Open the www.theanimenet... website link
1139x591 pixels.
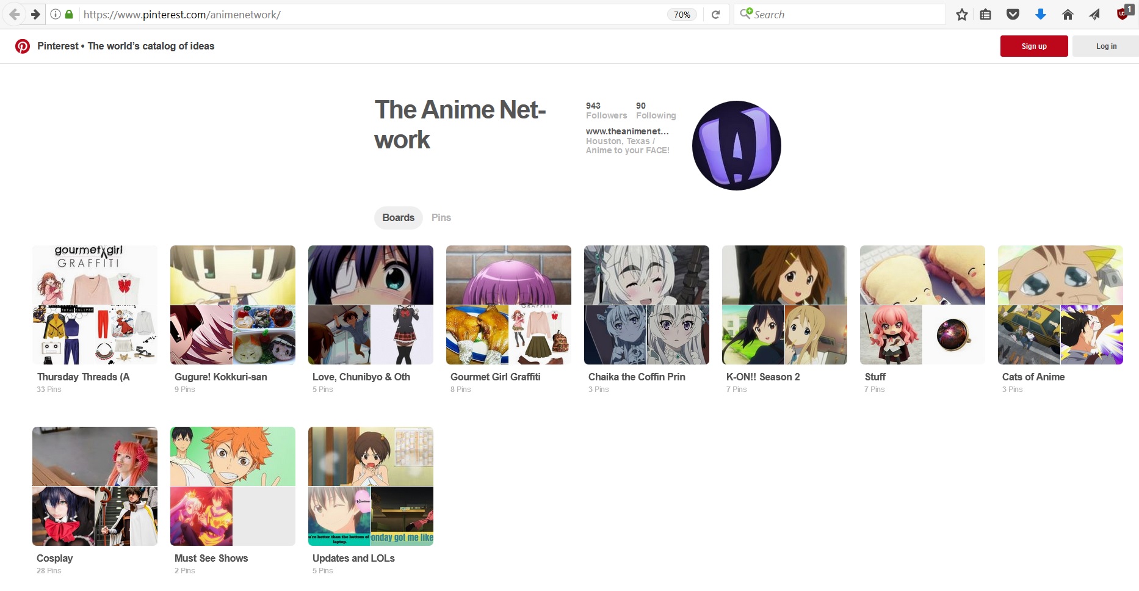pyautogui.click(x=627, y=131)
